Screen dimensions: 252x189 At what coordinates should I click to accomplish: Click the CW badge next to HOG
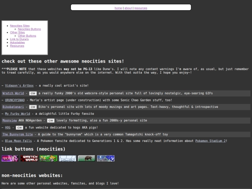pos(20,128)
